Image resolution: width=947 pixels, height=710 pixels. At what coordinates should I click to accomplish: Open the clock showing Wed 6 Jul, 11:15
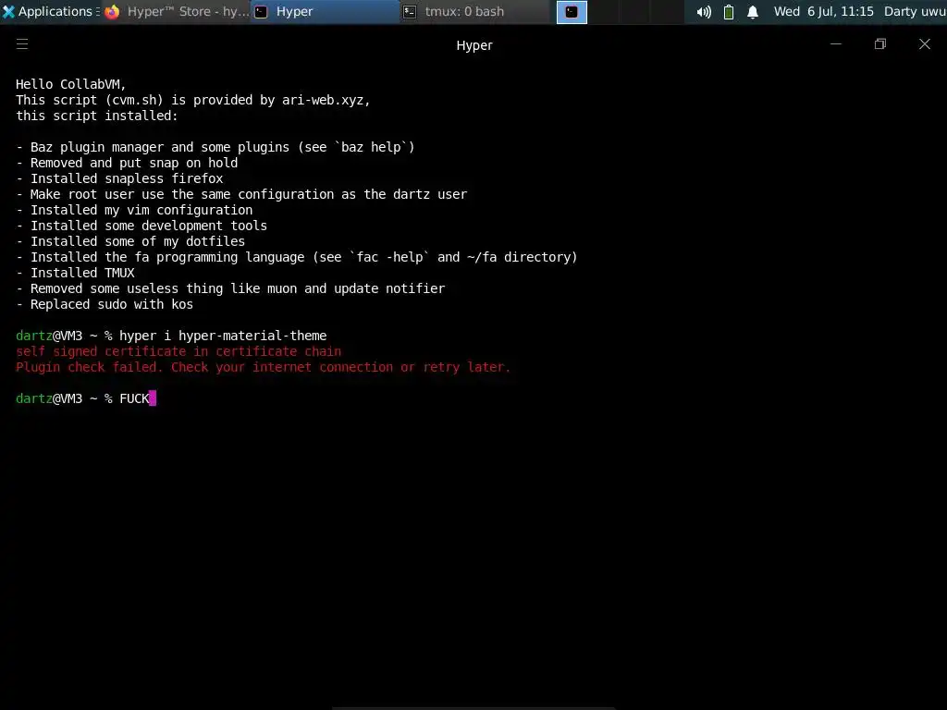point(823,11)
